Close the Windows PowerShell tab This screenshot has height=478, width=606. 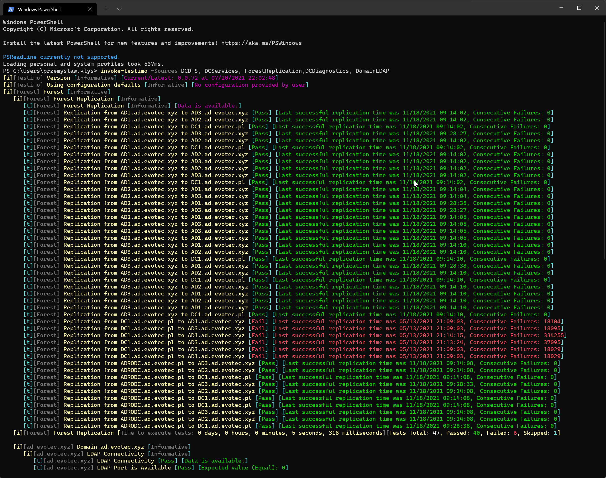point(90,9)
